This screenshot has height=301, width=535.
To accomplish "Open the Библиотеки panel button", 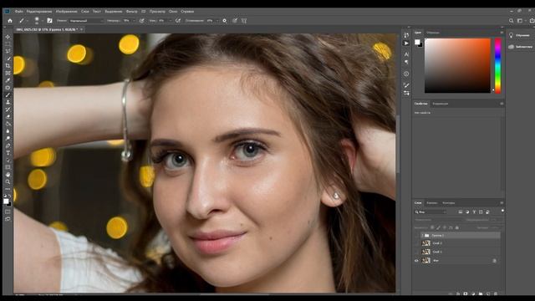I will coord(520,47).
